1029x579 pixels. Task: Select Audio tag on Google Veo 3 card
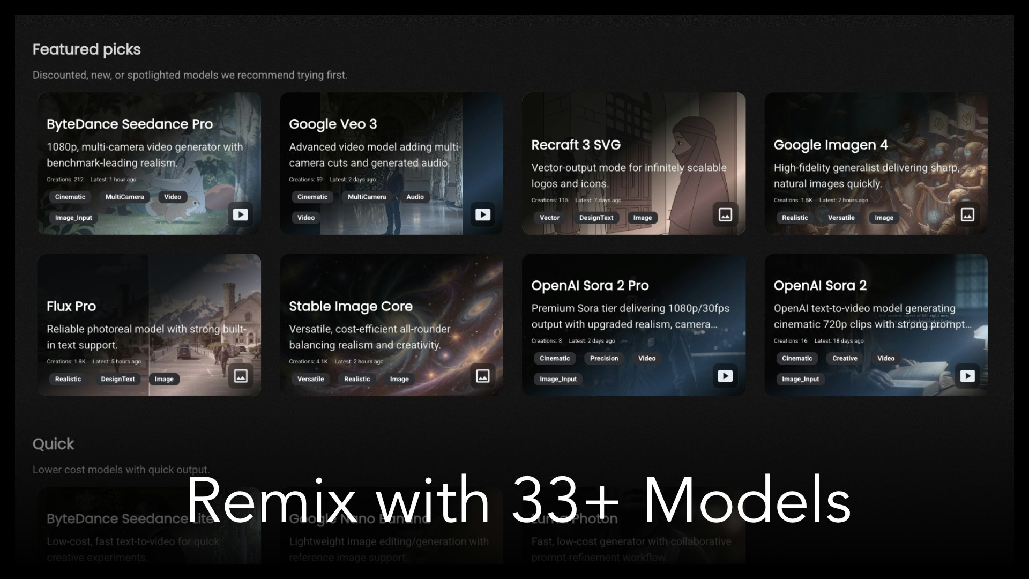pos(415,197)
